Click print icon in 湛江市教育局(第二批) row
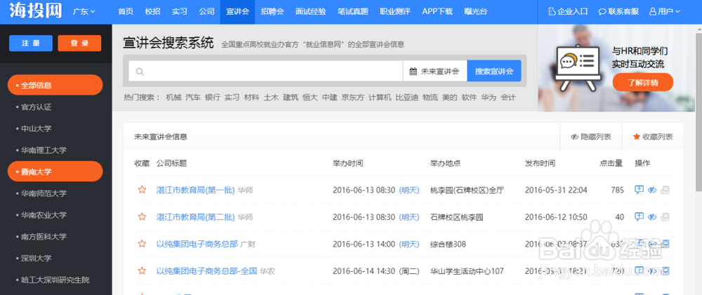Screen dimensions: 702x295 coord(665,217)
